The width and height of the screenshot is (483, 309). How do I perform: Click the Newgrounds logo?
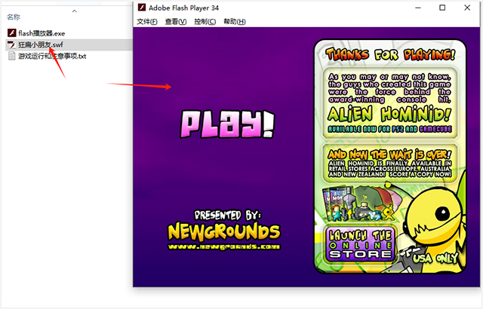coord(224,231)
